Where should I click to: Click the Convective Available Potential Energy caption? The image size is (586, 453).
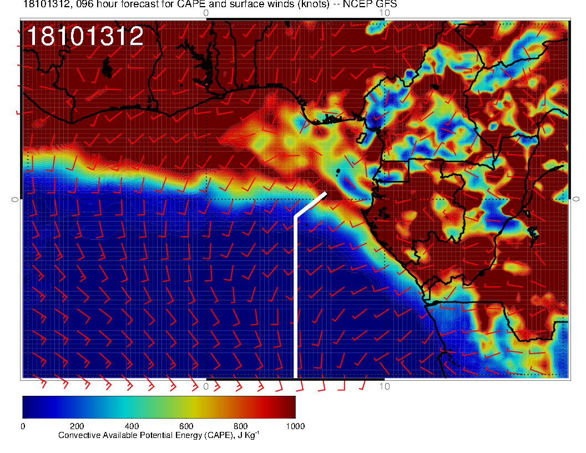coord(159,436)
